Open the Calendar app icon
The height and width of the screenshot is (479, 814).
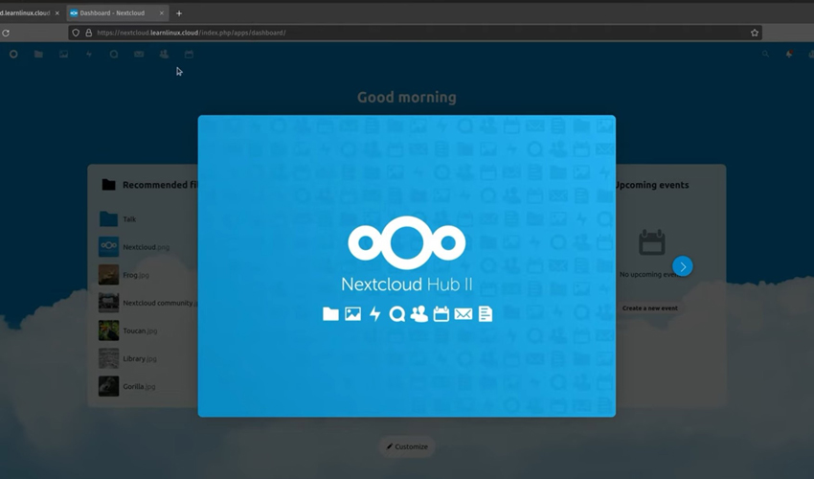click(189, 55)
